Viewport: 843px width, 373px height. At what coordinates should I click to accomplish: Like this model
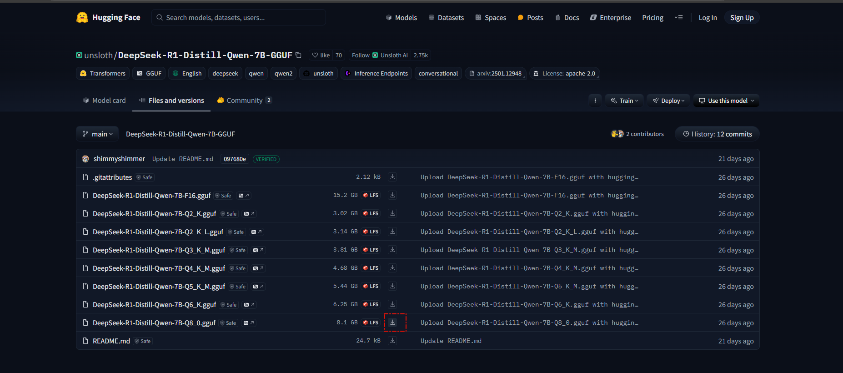(x=321, y=55)
